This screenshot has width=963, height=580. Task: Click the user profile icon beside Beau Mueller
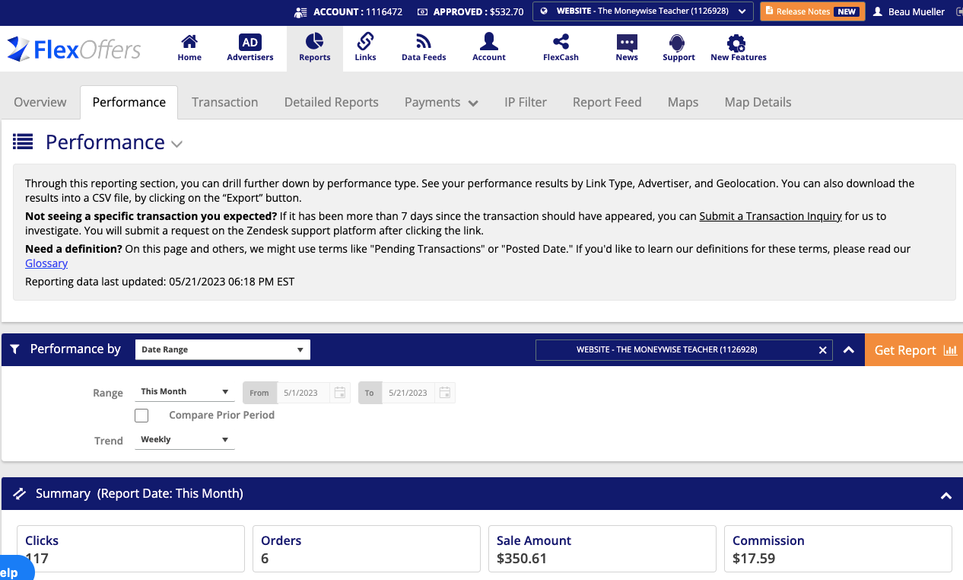[x=878, y=11]
